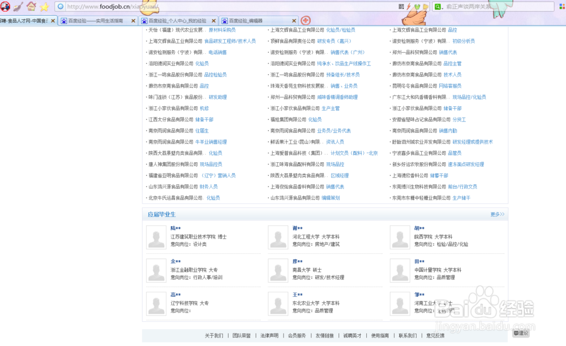Open 品控检验员 job link
This screenshot has width=566, height=346.
pos(216,75)
